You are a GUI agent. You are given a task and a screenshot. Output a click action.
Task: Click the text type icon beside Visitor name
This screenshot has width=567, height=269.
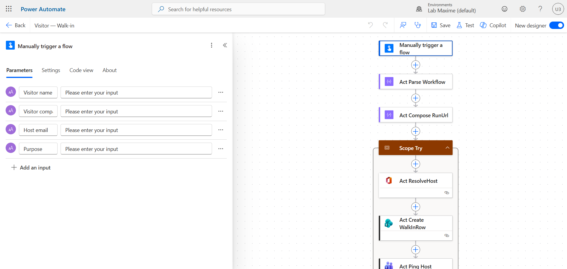[x=11, y=92]
